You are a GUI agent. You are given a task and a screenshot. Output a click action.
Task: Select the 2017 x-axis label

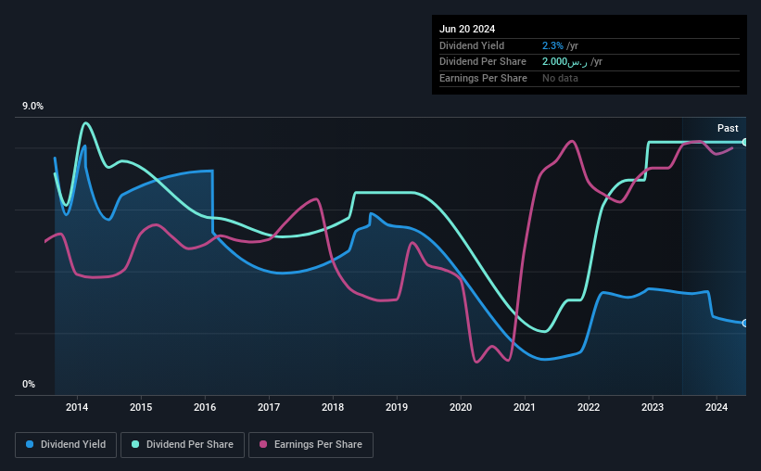[269, 407]
